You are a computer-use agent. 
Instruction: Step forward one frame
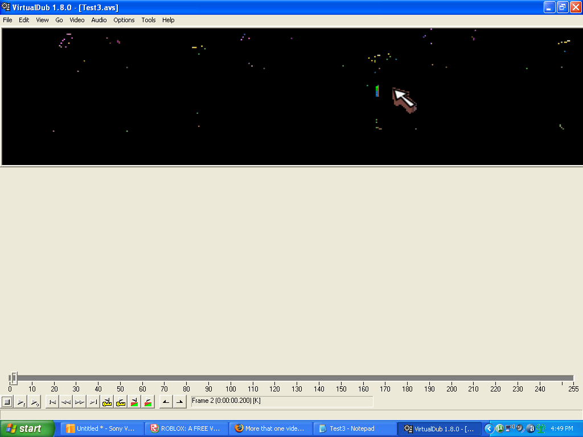(80, 402)
